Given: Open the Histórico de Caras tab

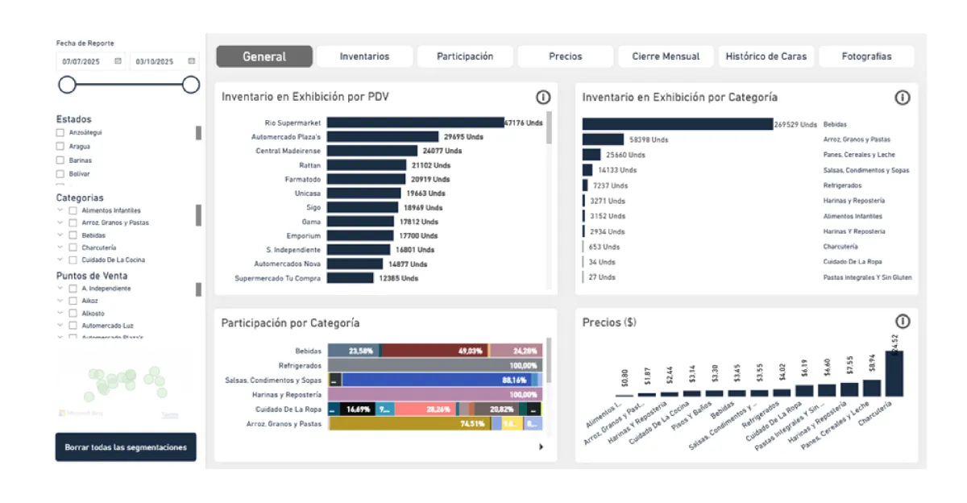Looking at the screenshot, I should (766, 56).
